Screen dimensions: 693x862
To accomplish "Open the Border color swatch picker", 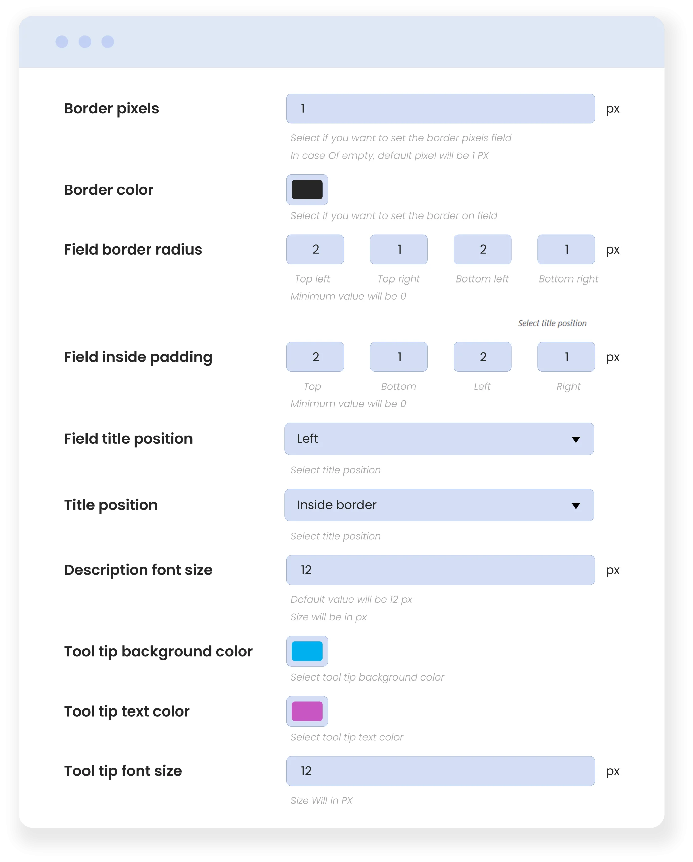I will pos(307,190).
